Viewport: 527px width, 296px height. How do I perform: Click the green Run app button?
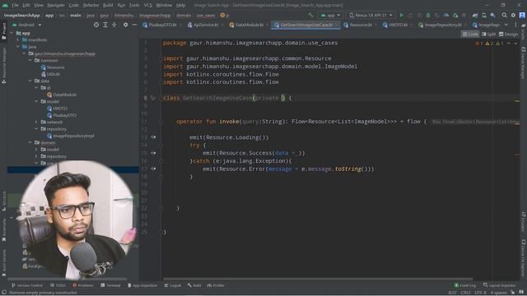point(402,16)
